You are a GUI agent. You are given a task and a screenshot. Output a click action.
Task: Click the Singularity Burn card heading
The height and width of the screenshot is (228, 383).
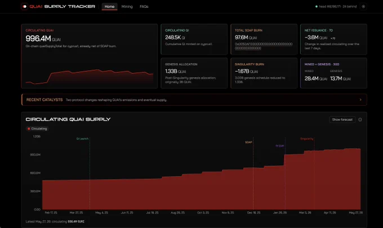coord(250,64)
